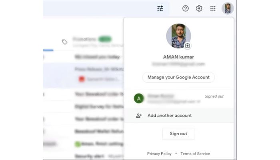Select the green A account avatar
280x160 pixels.
pyautogui.click(x=139, y=98)
